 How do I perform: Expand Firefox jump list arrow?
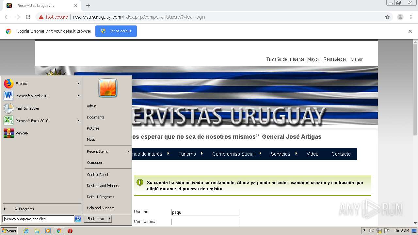(x=78, y=84)
